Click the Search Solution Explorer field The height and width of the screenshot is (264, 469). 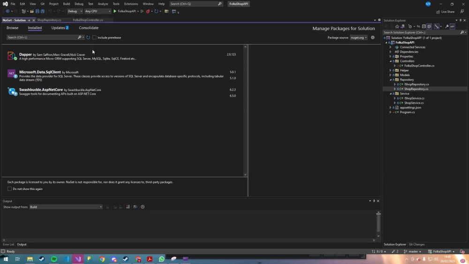click(x=423, y=32)
